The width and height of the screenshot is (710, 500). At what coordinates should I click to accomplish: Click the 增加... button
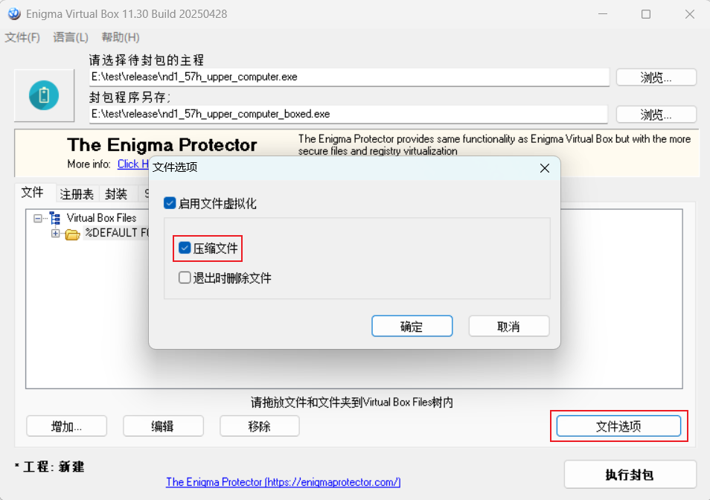pos(66,426)
